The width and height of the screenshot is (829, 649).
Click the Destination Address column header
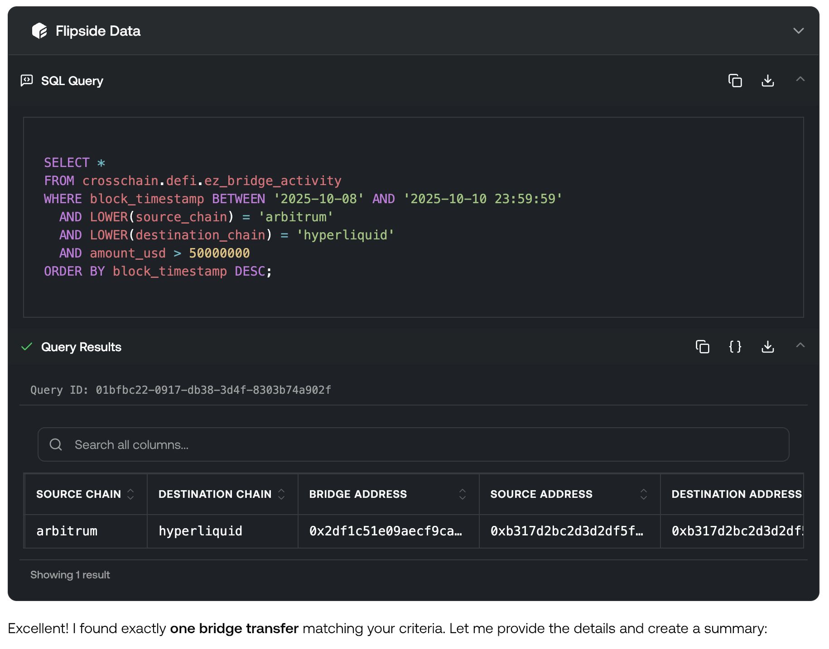pos(736,494)
